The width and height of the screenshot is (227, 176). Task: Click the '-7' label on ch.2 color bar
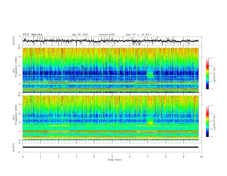point(211,137)
